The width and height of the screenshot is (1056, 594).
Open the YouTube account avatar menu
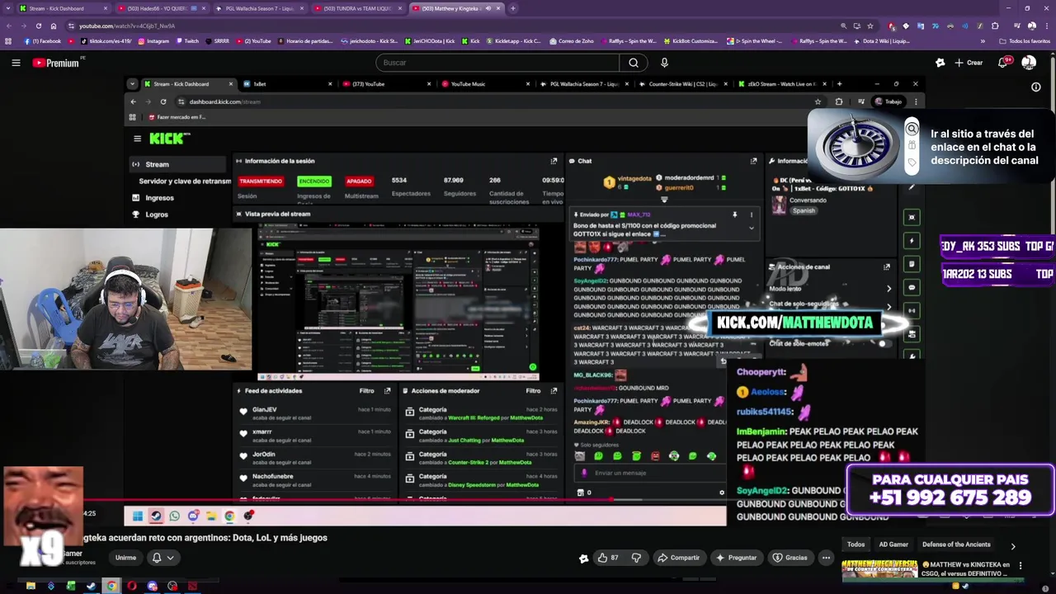tap(1029, 63)
